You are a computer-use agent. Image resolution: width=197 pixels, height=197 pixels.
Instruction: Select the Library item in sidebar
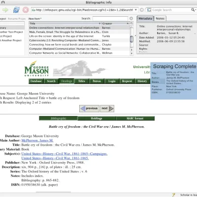[12, 28]
